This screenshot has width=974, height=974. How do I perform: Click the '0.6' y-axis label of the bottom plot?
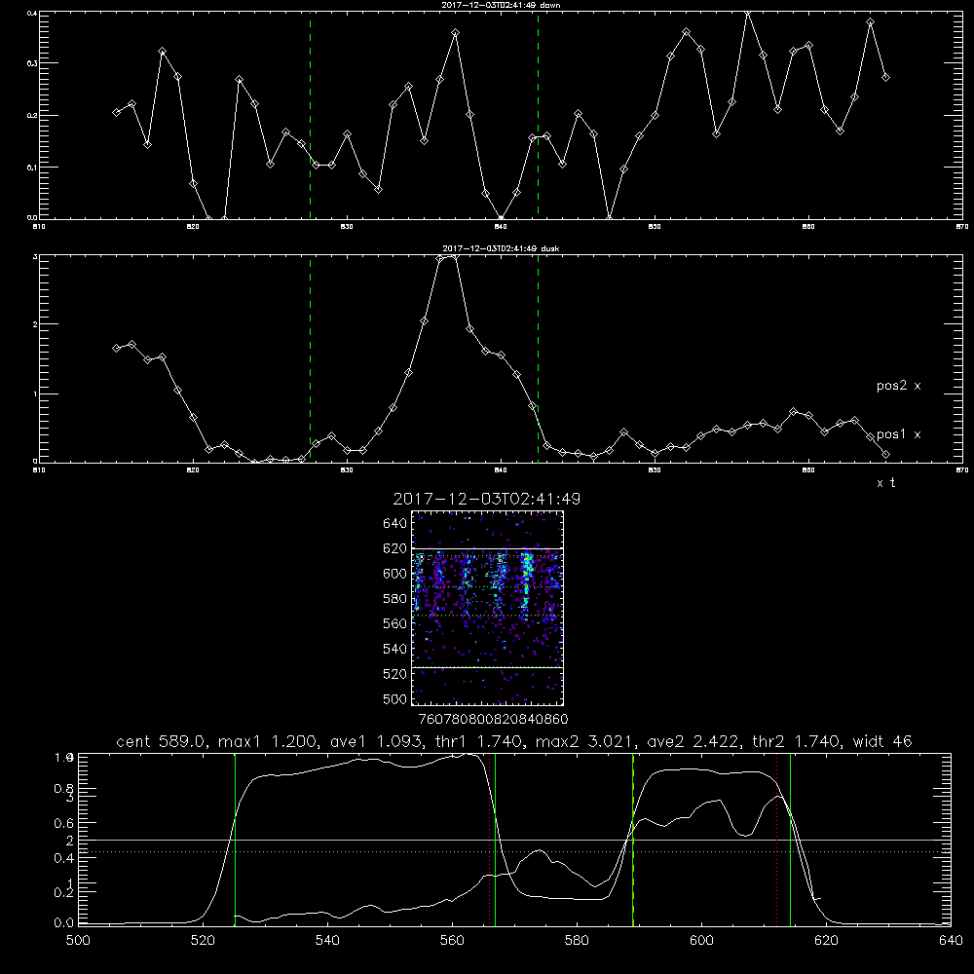[x=64, y=823]
